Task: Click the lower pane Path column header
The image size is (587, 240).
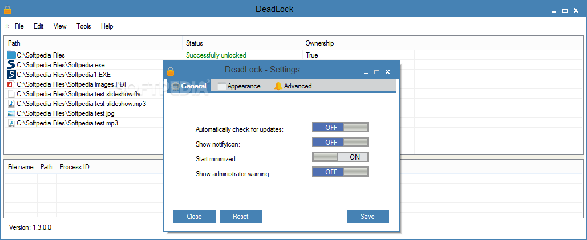Action: pos(47,167)
